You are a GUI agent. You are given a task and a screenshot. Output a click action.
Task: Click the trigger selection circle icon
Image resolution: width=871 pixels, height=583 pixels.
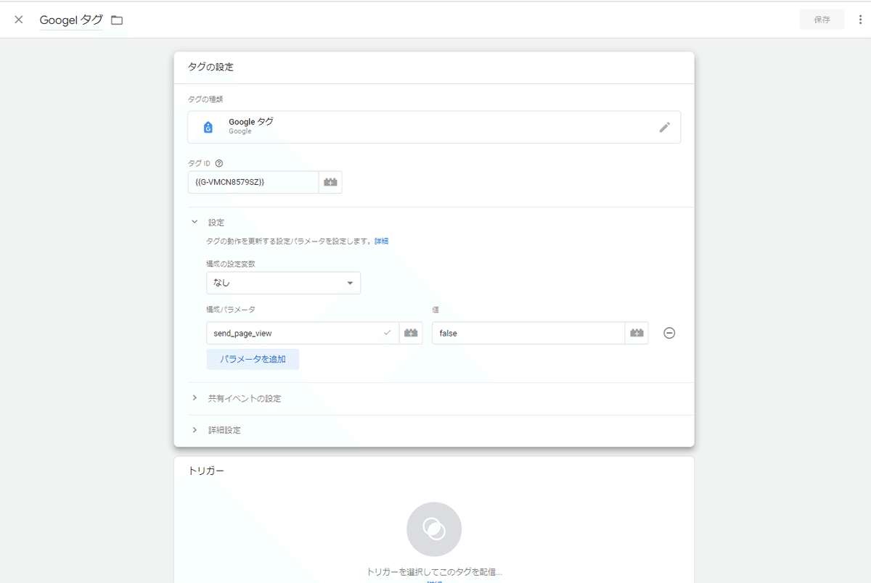(x=434, y=529)
